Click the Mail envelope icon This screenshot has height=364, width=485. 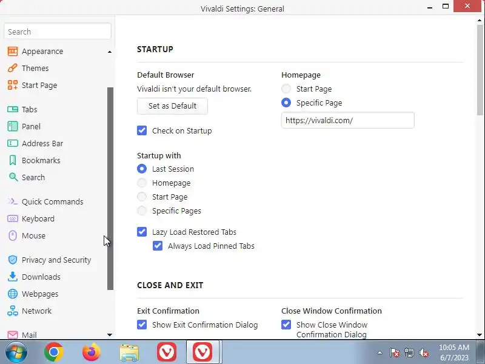click(x=12, y=335)
